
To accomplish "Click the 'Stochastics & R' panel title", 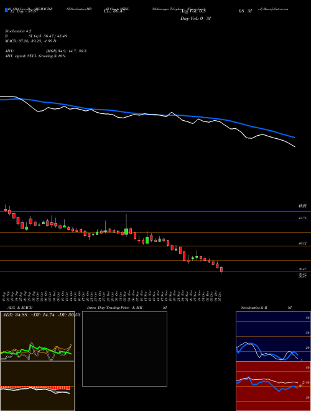I will 254,308.
